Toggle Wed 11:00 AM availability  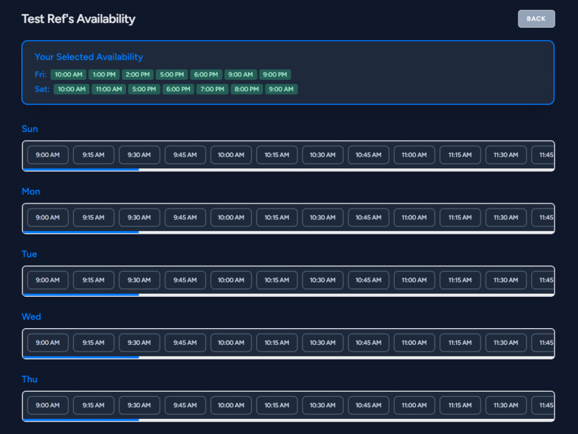[414, 343]
